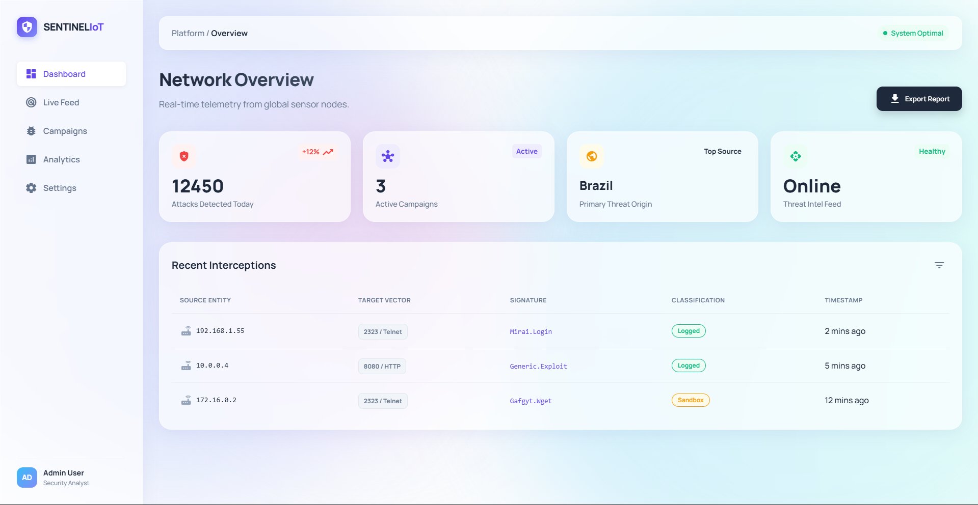Open the Dashboard menu item

[71, 74]
